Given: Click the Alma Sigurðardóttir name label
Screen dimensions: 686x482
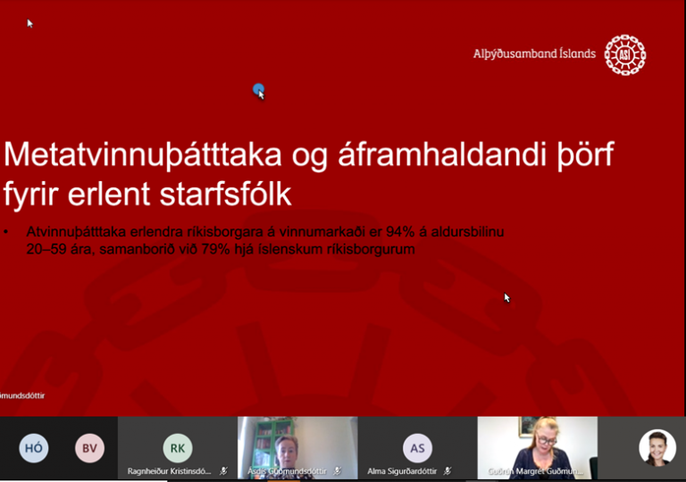Looking at the screenshot, I should point(404,470).
